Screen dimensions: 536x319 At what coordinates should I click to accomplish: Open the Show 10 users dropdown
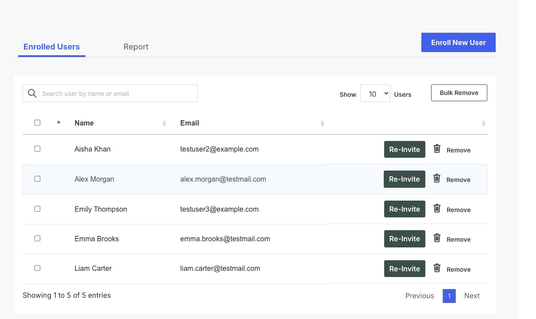[x=375, y=94]
